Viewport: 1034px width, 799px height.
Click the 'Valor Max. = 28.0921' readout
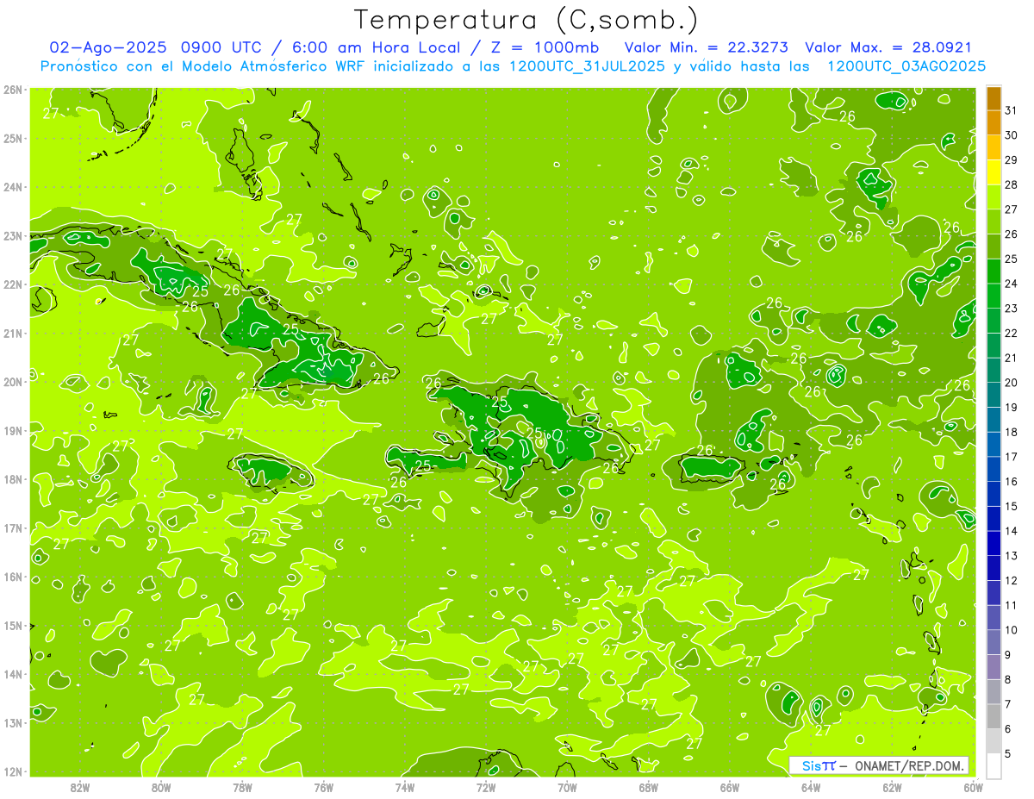[x=888, y=47]
